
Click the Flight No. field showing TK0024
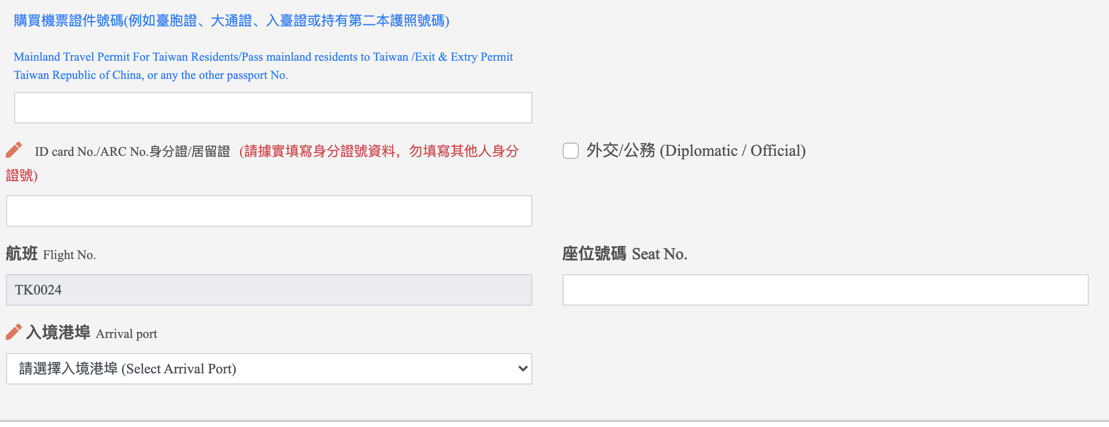click(269, 290)
